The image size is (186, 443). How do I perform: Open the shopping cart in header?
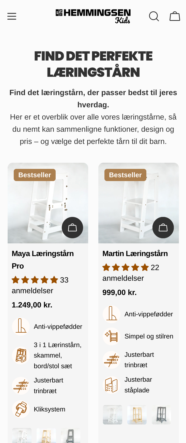point(175,16)
